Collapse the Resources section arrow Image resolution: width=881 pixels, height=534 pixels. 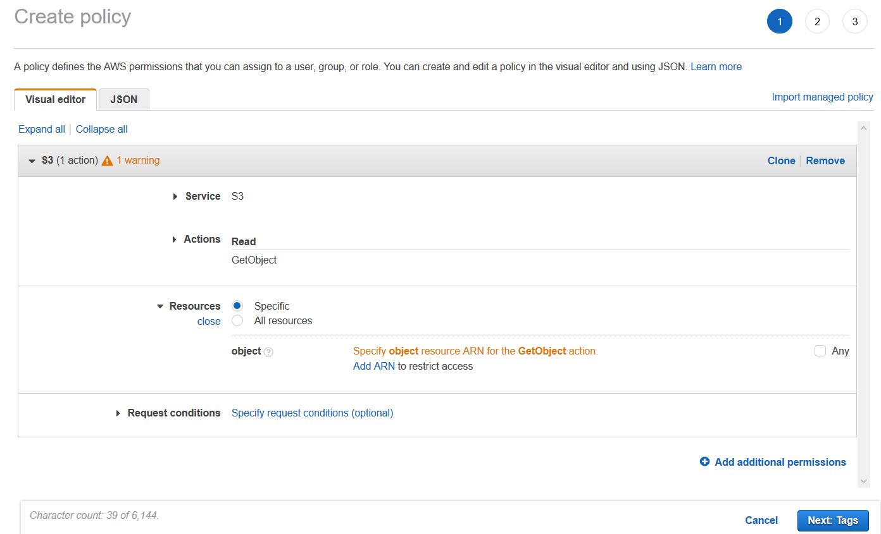(160, 306)
